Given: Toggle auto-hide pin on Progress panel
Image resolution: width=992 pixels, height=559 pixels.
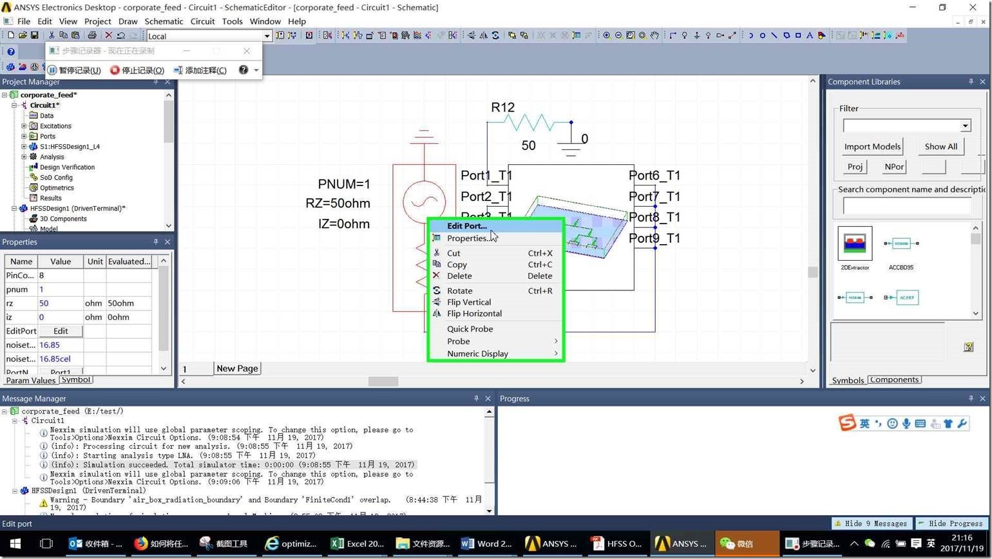Looking at the screenshot, I should click(971, 399).
